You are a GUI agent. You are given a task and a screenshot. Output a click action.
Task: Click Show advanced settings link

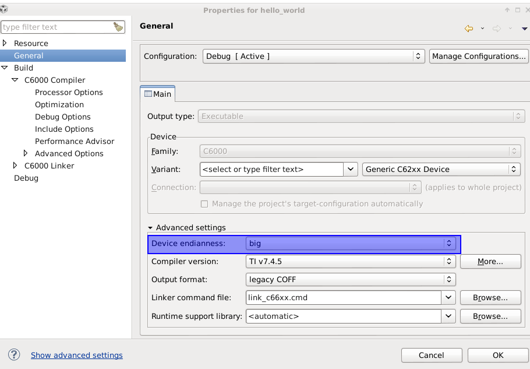77,355
